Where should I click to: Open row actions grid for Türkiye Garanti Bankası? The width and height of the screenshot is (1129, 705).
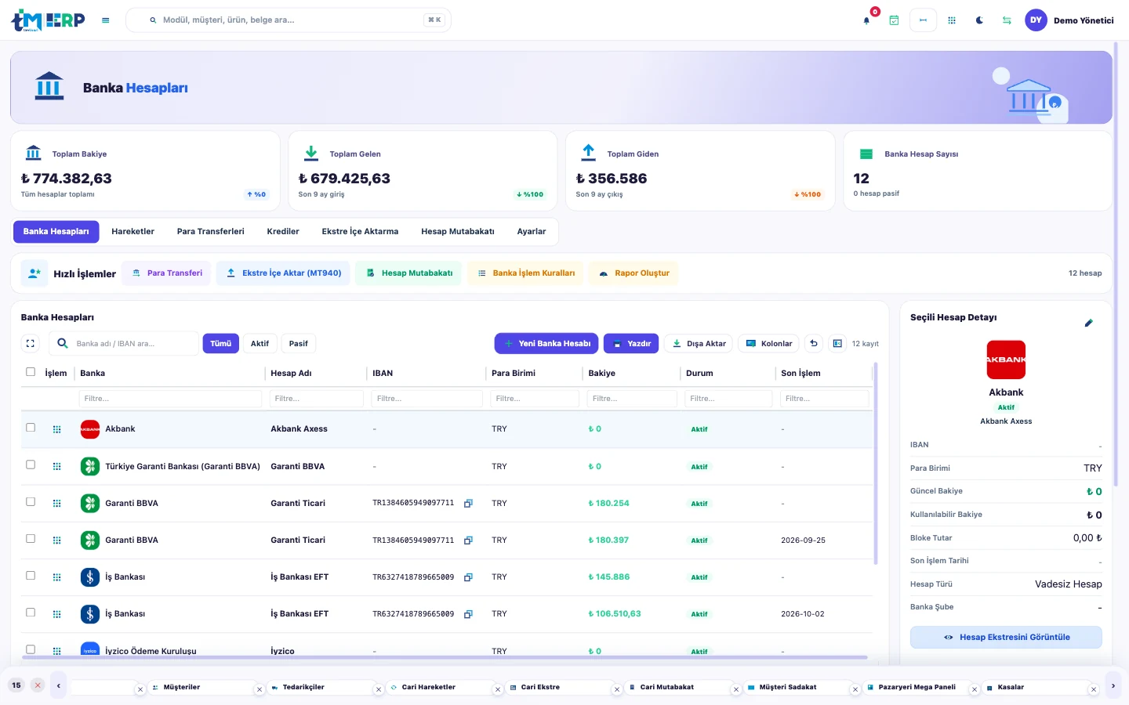coord(56,467)
